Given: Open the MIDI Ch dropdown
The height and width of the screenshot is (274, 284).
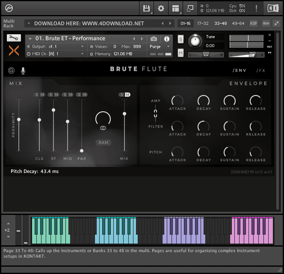Looking at the screenshot, I should 56,54.
